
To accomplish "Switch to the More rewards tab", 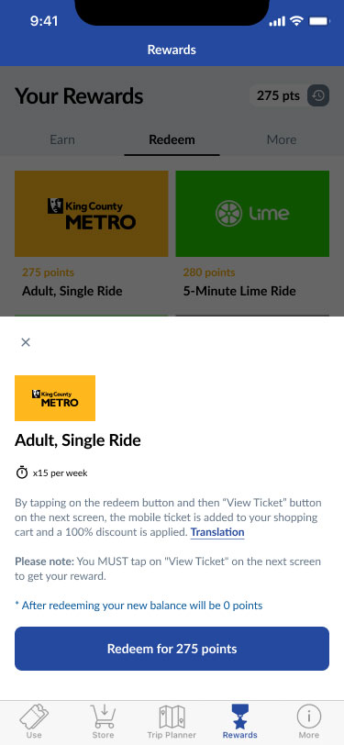I will tap(282, 139).
